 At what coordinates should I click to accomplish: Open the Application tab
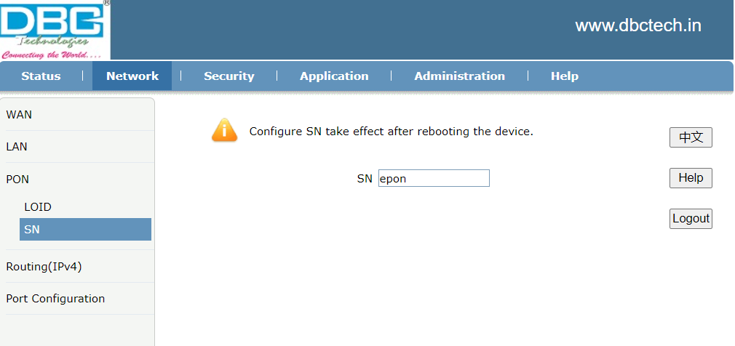(x=334, y=76)
